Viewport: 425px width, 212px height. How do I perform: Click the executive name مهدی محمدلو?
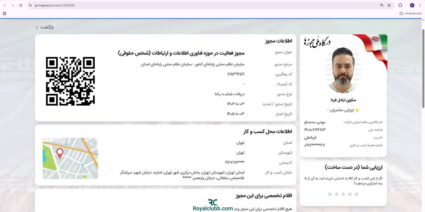click(315, 122)
